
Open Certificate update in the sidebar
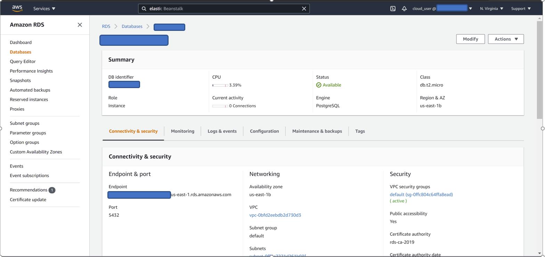[x=28, y=200]
